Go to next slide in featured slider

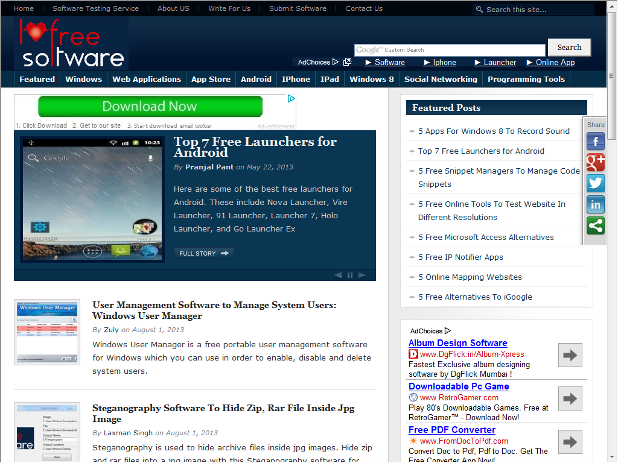click(x=362, y=275)
